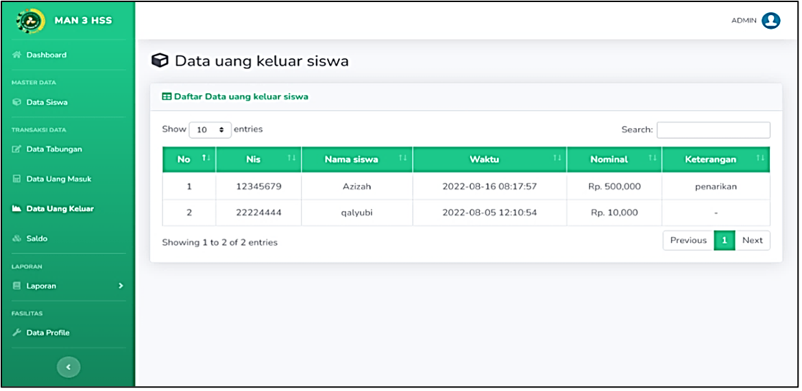Open the Show entries count dropdown
This screenshot has height=391, width=802.
210,130
